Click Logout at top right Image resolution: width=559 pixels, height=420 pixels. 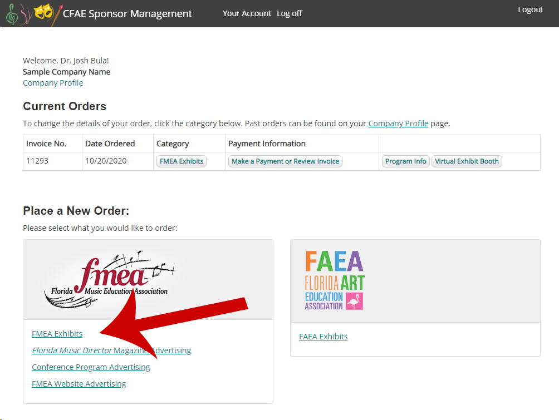(x=530, y=9)
